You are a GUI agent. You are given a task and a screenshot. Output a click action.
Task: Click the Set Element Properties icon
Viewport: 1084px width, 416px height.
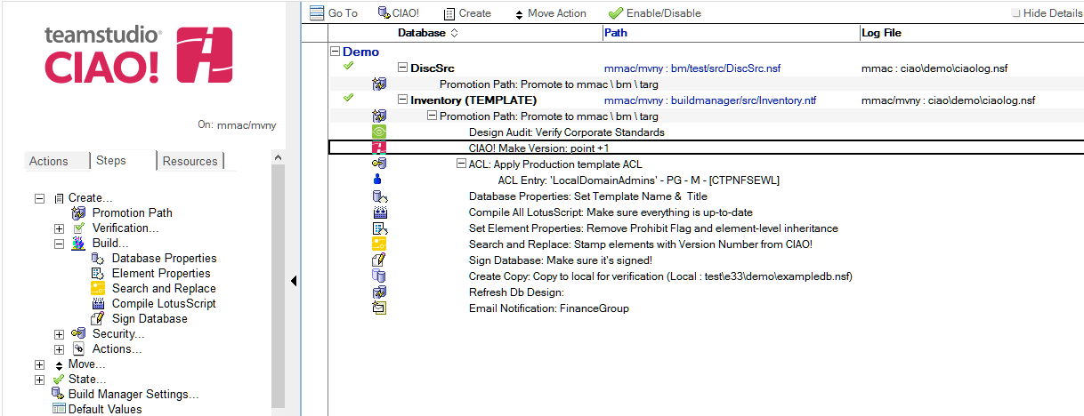(x=379, y=228)
